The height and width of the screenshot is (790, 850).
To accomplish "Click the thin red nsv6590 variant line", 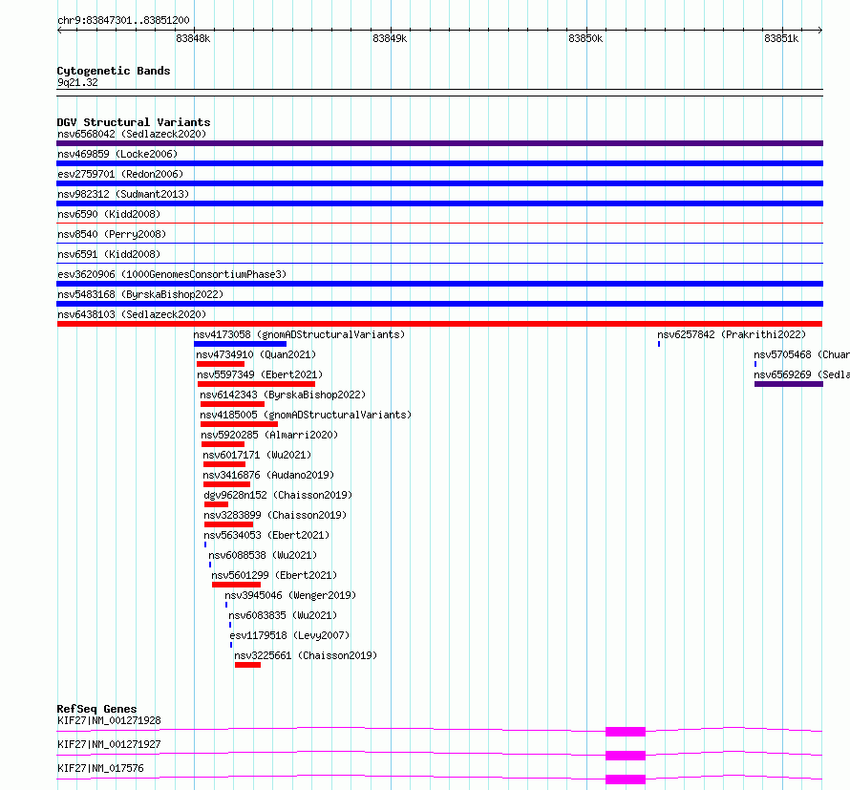I will [x=439, y=223].
